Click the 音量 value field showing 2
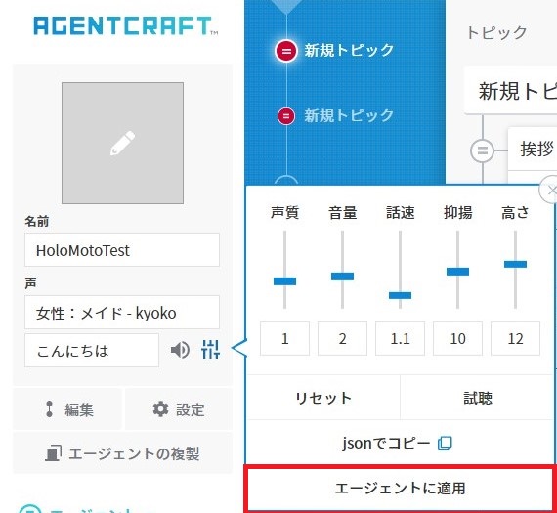 (342, 338)
